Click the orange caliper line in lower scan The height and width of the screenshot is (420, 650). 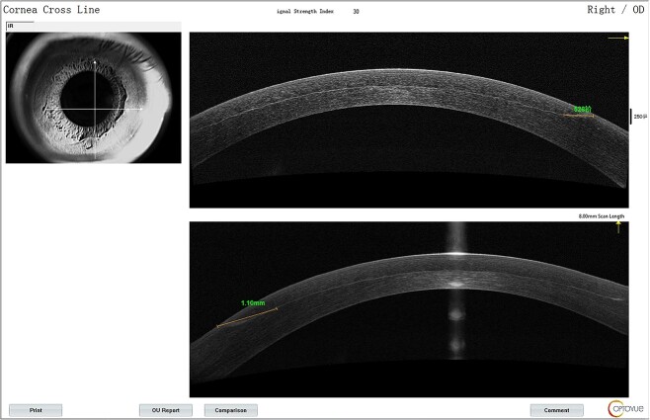point(248,317)
